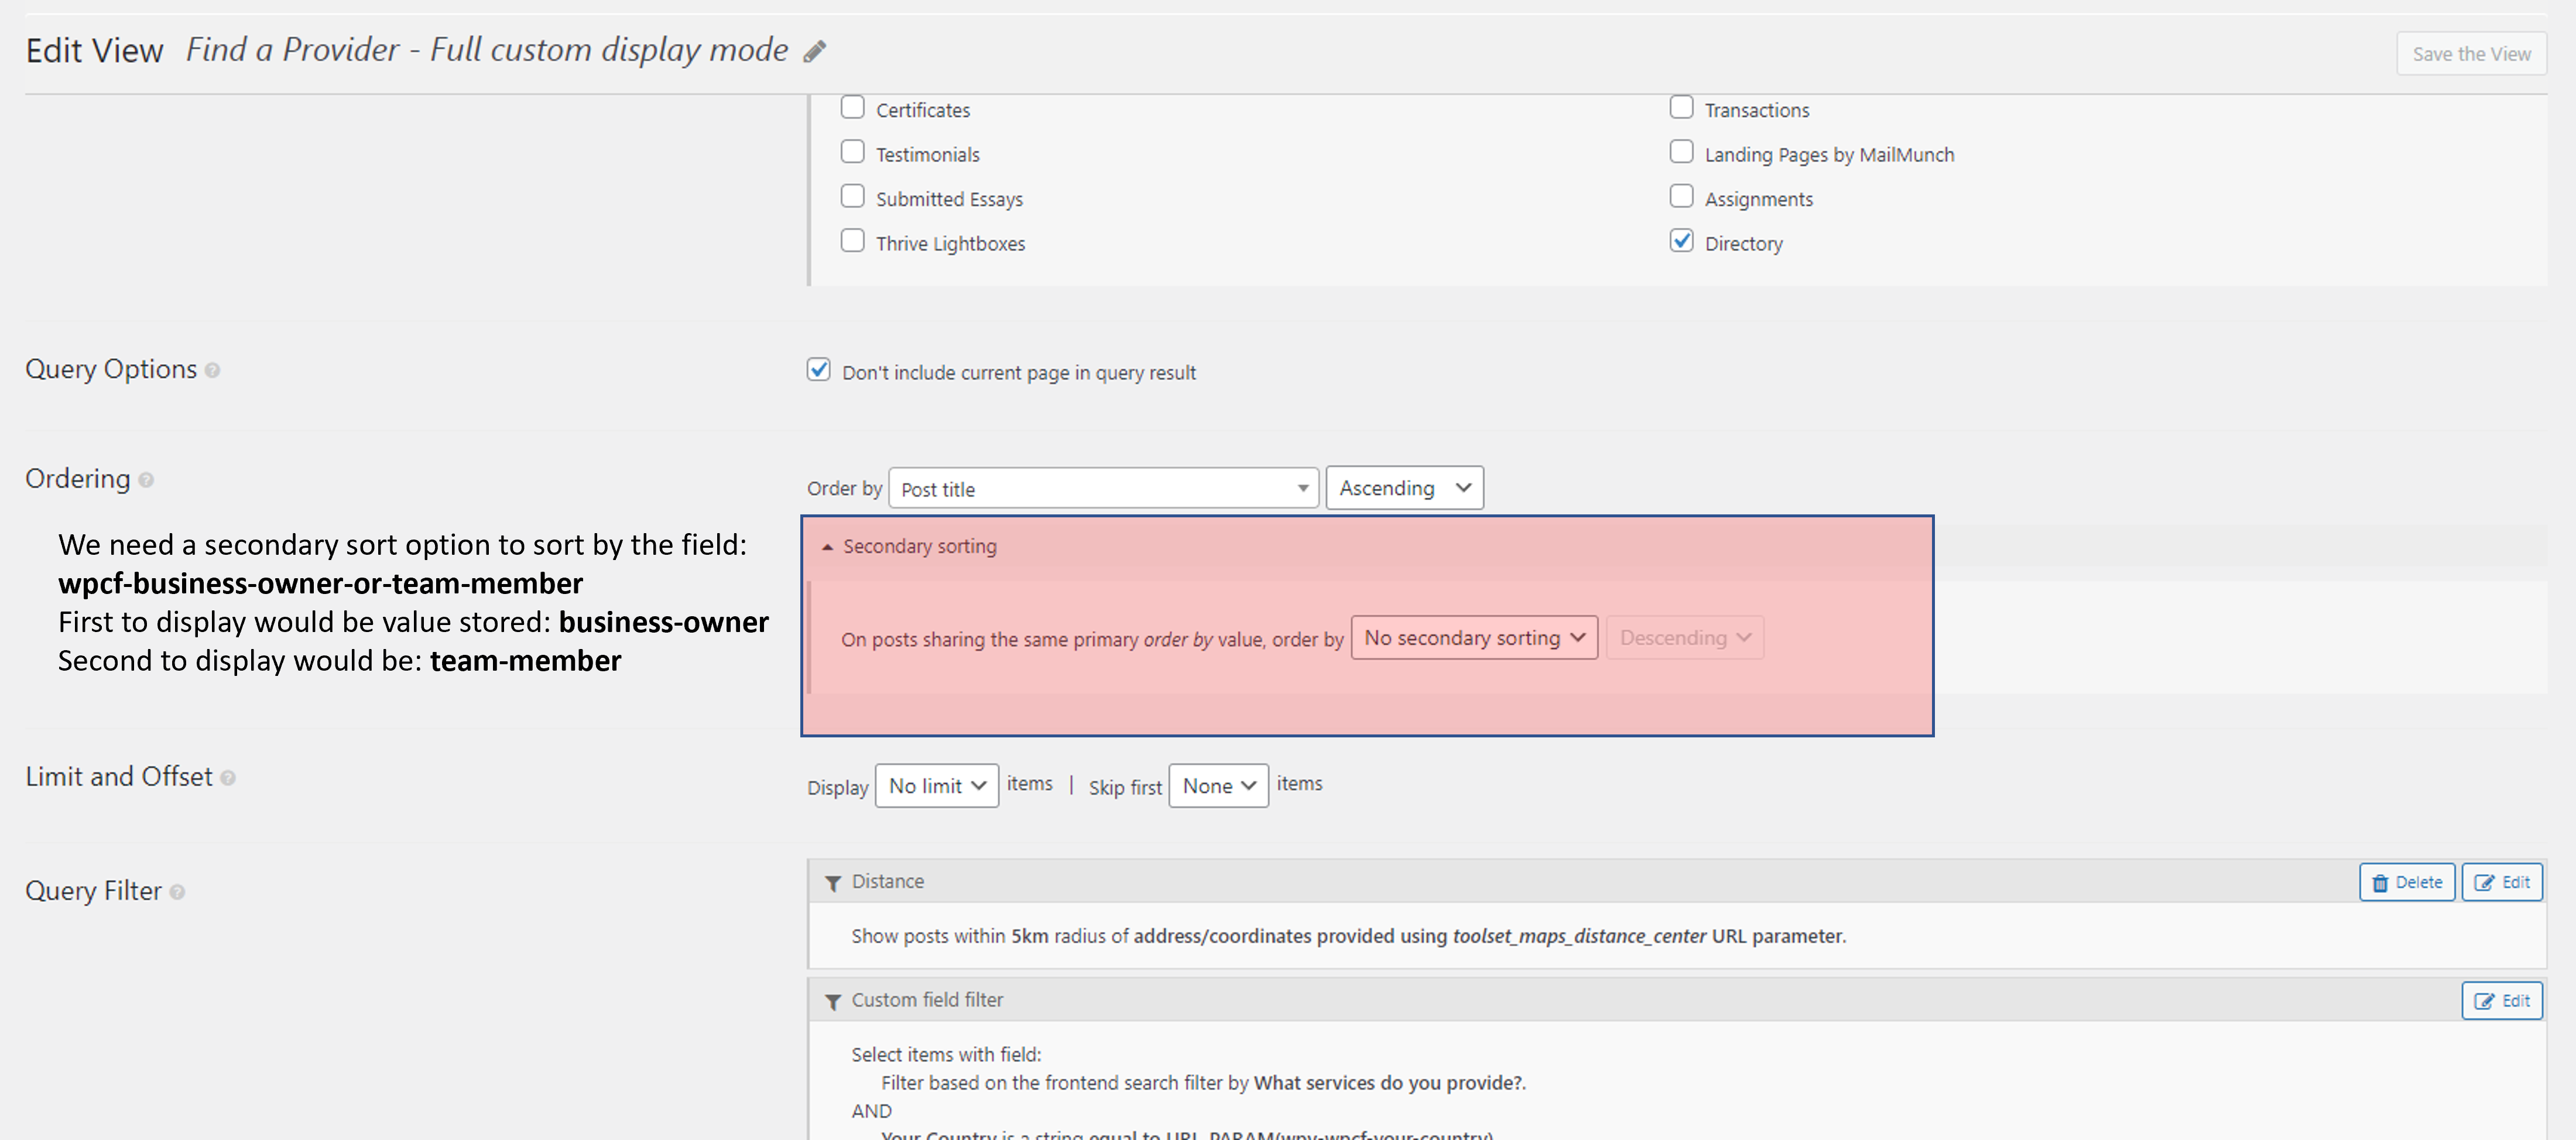Delete the Distance query filter

[x=2406, y=882]
